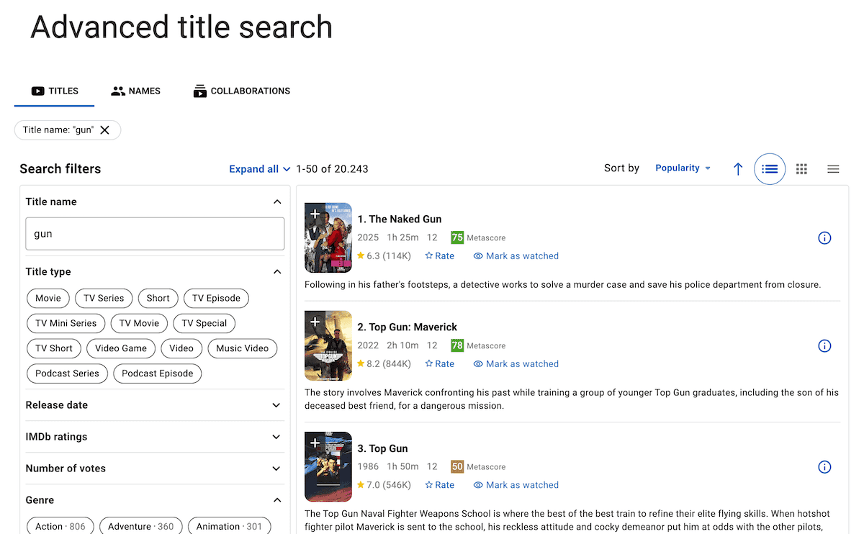Add The Naked Gun to watchlist

[315, 214]
